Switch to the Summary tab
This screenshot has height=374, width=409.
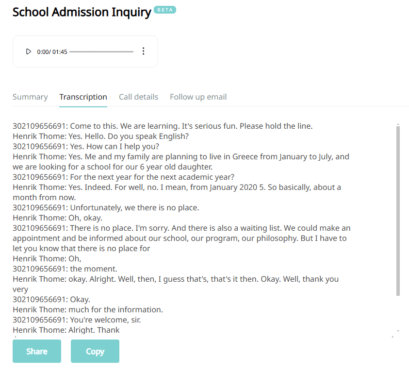[30, 97]
